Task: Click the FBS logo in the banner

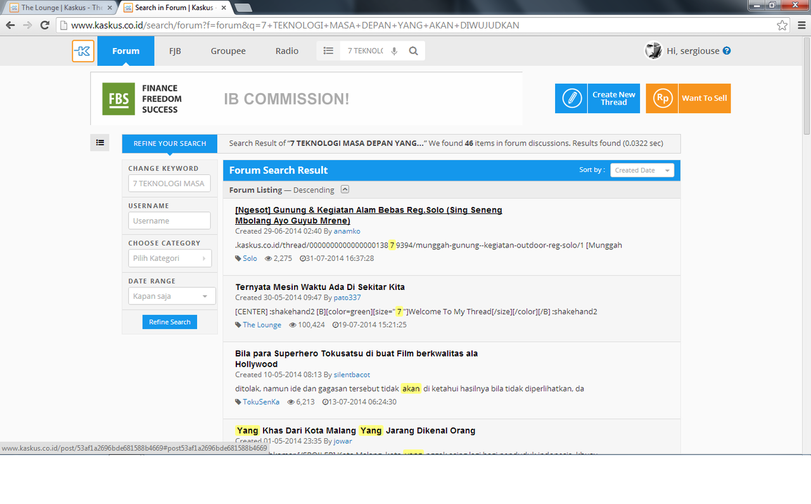Action: [x=118, y=99]
